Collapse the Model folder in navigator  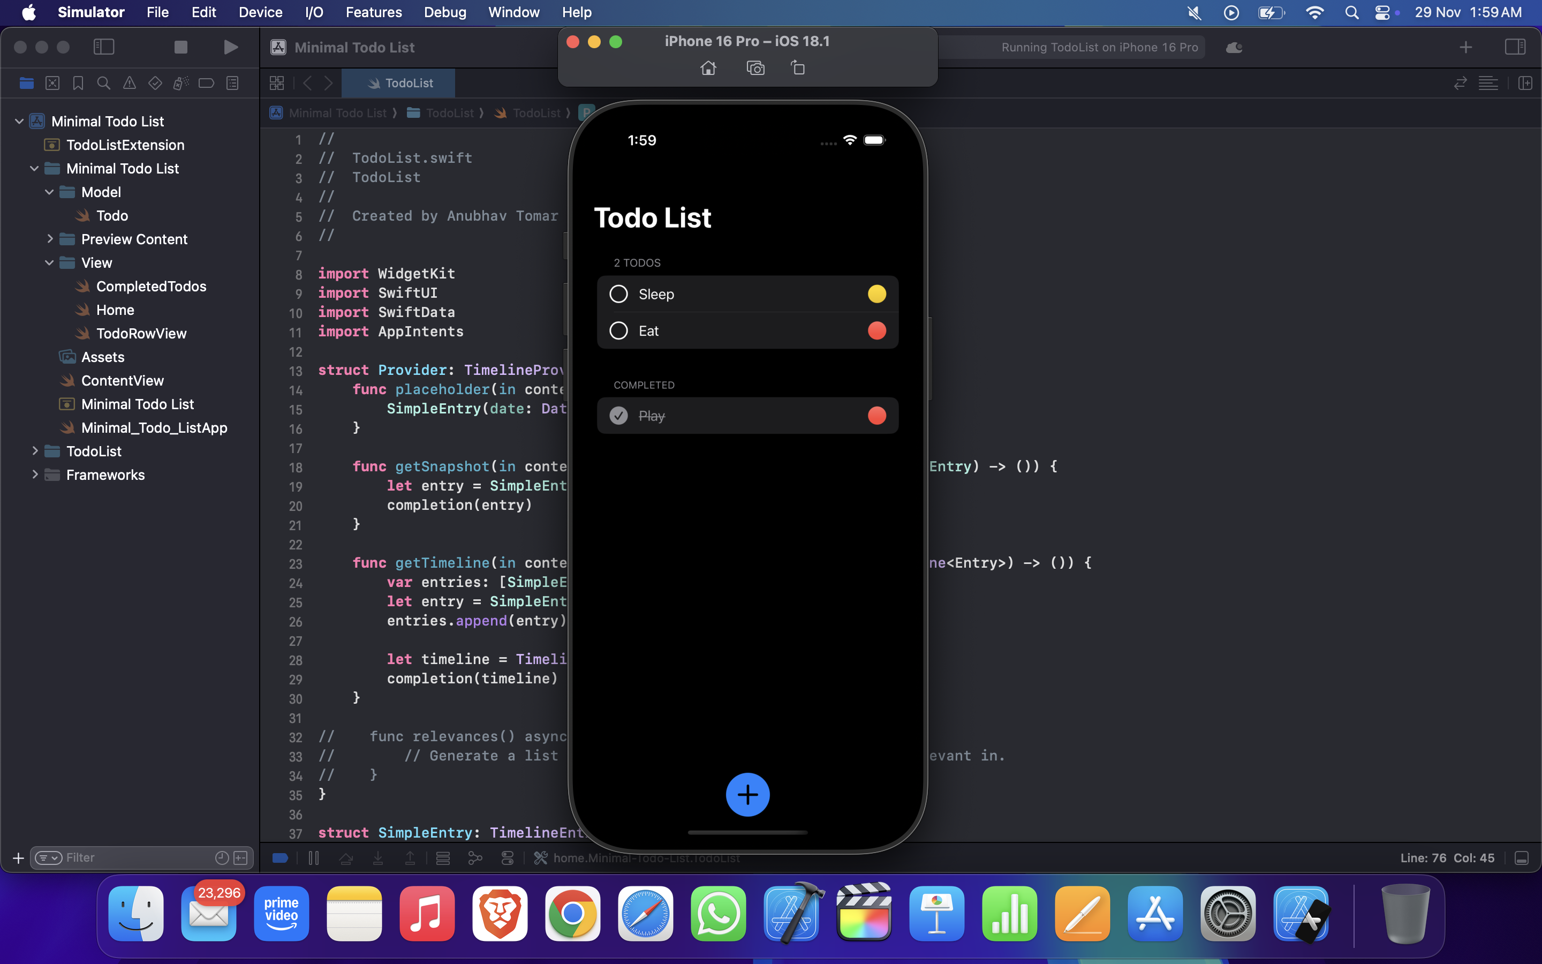[x=50, y=191]
